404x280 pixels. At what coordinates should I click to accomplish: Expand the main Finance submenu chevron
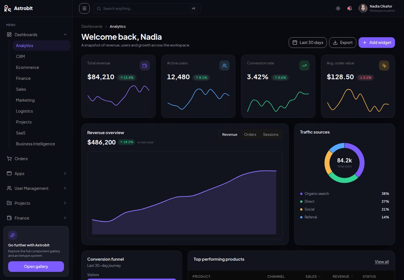coord(65,218)
